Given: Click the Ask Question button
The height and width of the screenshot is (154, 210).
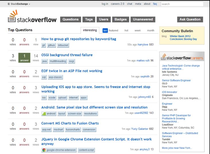Looking at the screenshot, I should (190, 20).
